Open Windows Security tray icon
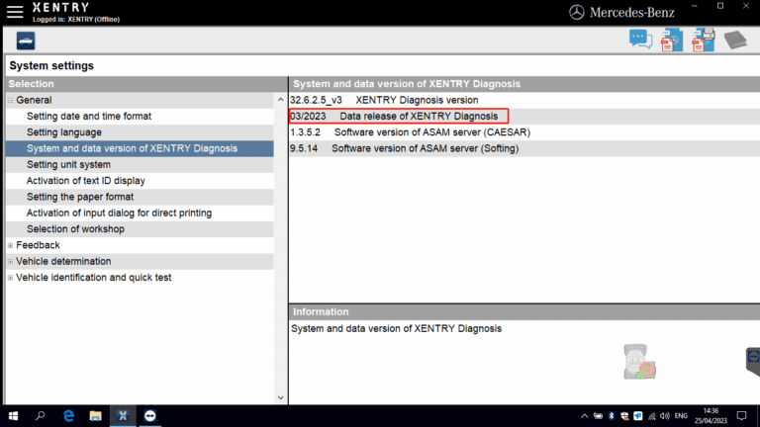This screenshot has width=760, height=427. click(624, 416)
